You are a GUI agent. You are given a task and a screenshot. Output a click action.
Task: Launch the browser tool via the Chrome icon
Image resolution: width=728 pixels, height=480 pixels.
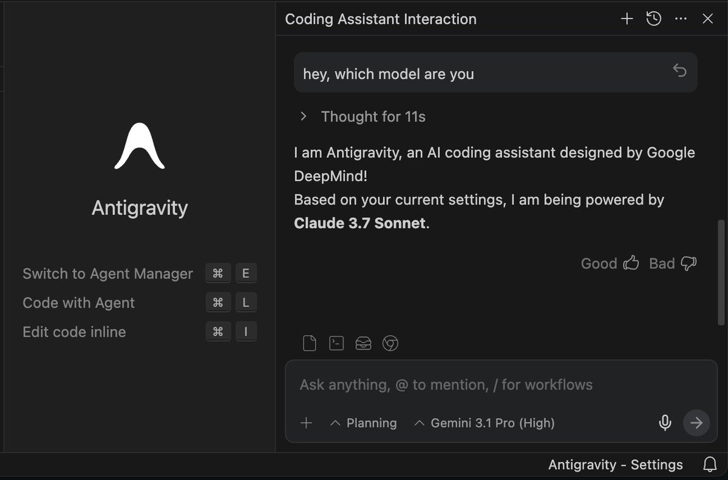[390, 343]
